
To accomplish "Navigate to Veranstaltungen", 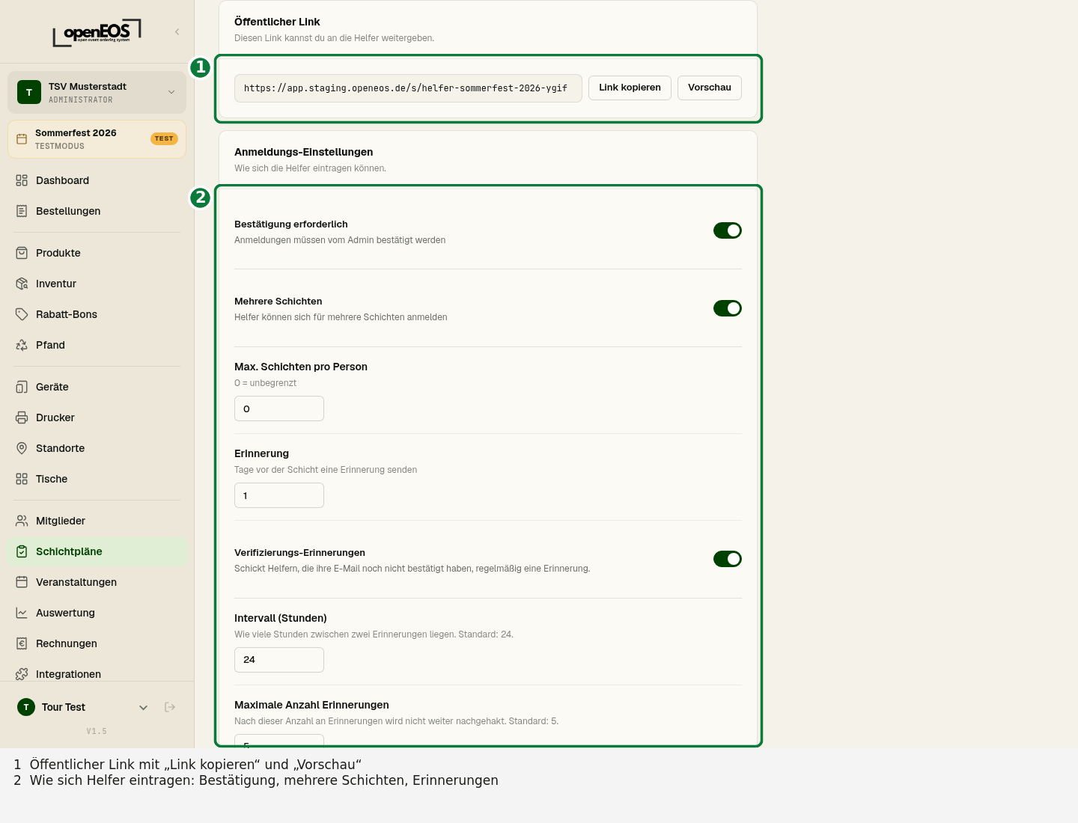I will point(97,582).
